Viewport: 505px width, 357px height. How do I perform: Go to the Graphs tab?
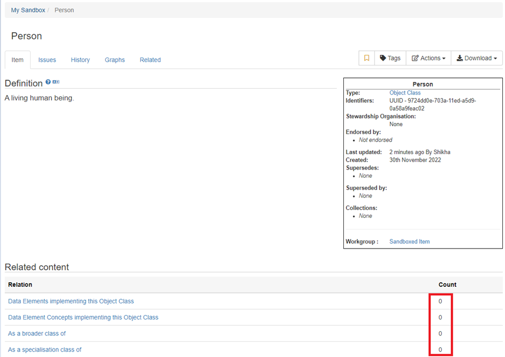point(114,60)
